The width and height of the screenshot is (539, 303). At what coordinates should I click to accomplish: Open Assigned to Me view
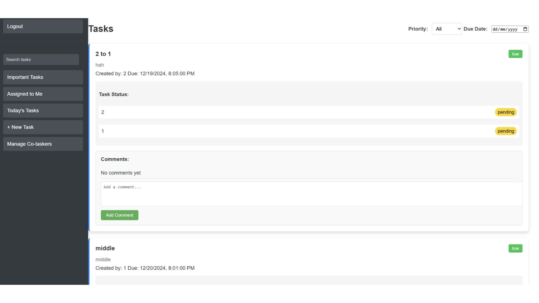[x=43, y=94]
